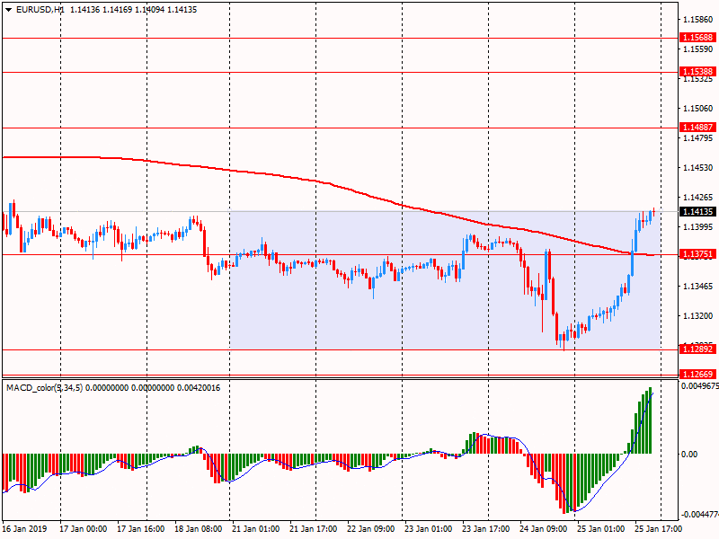Select the 1.15388 red price level label

click(x=697, y=72)
